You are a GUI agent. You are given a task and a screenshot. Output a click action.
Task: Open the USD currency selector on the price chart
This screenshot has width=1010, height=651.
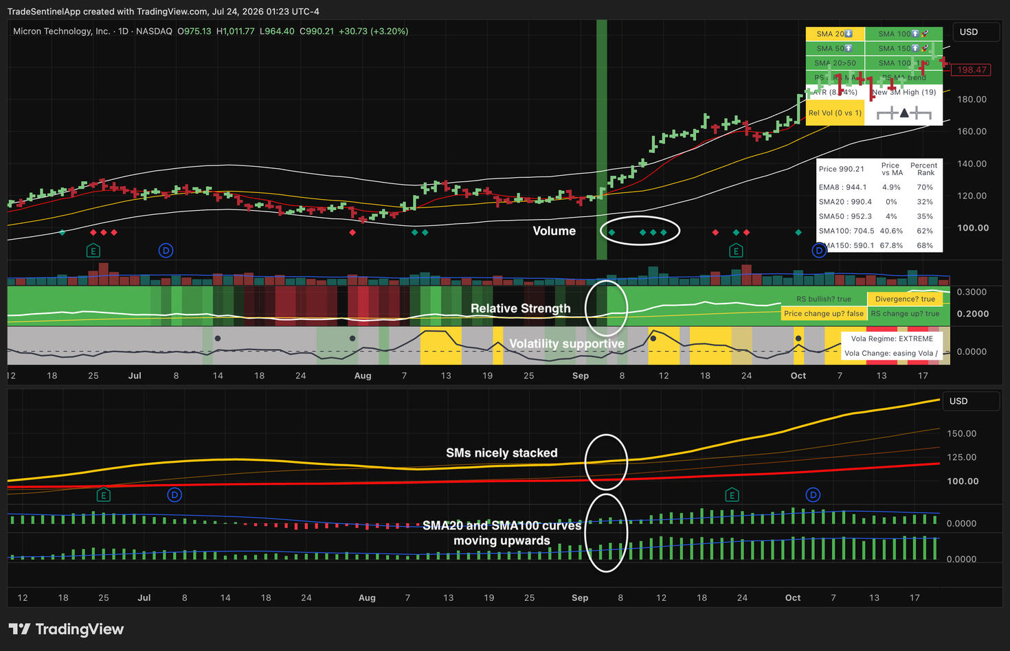976,32
